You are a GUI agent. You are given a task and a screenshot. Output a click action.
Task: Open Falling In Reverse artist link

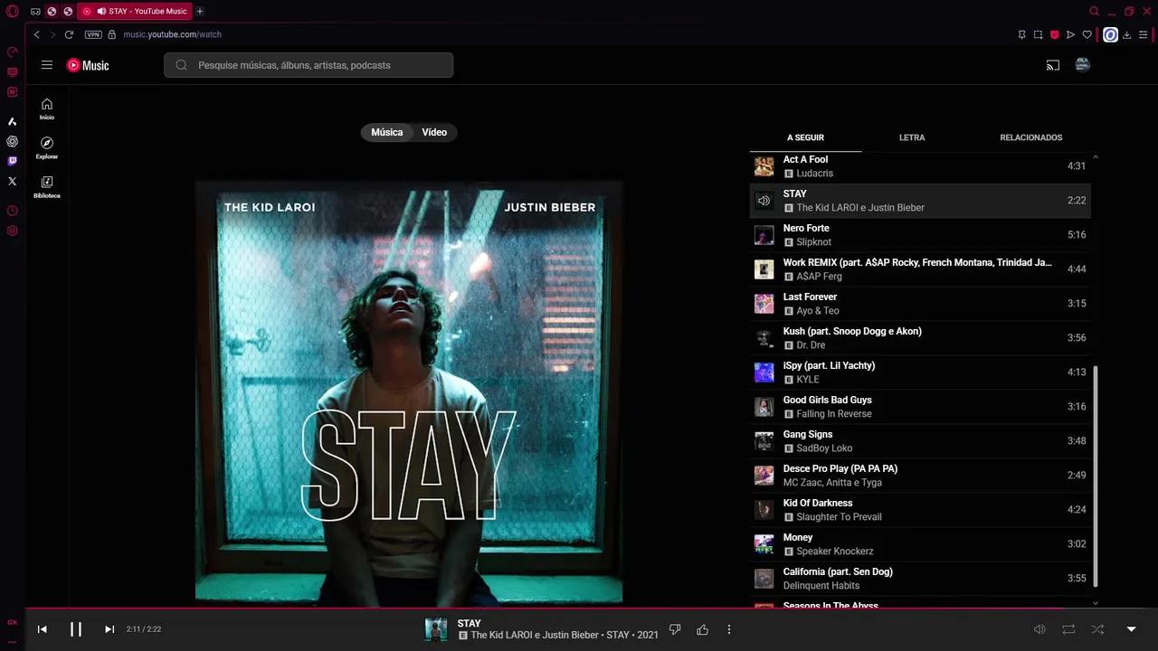coord(834,414)
